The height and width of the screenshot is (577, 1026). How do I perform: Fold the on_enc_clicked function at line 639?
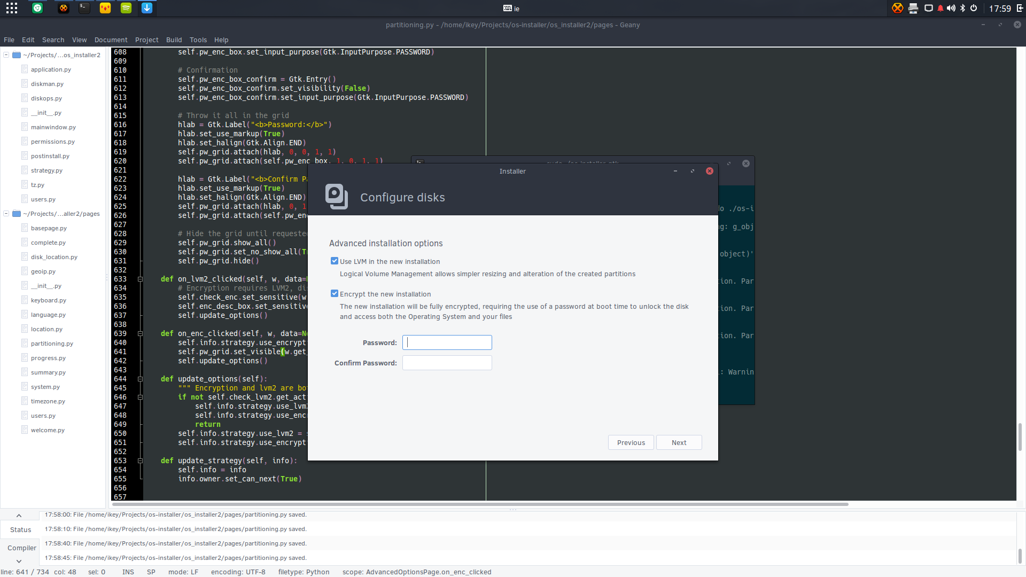point(140,333)
